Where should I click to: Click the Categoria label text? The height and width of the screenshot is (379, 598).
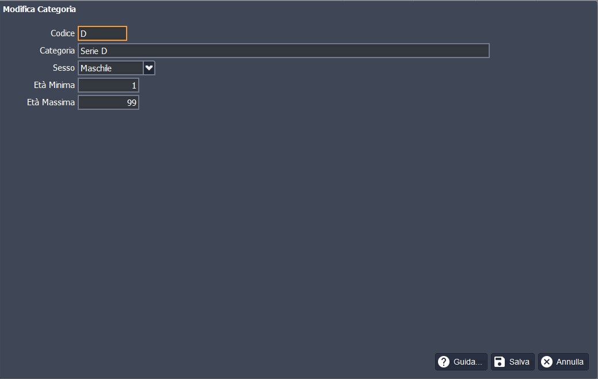tap(57, 51)
